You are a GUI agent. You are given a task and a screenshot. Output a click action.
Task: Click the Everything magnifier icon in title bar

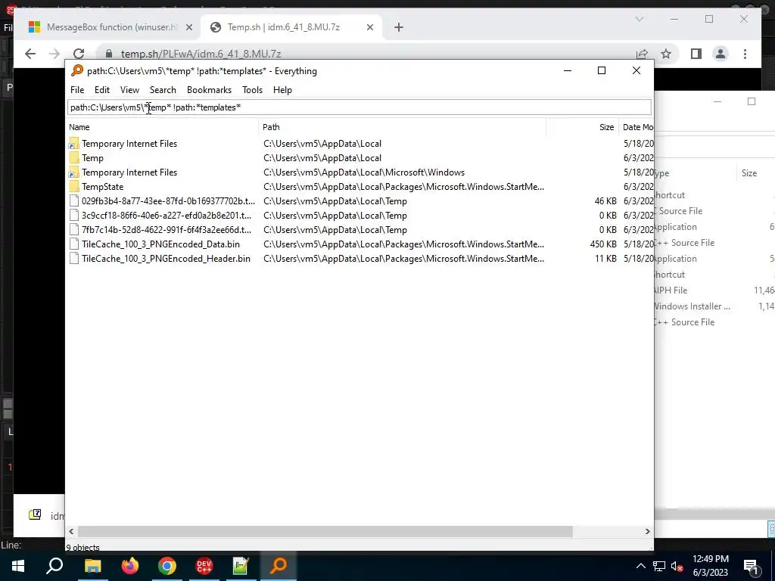pos(77,70)
